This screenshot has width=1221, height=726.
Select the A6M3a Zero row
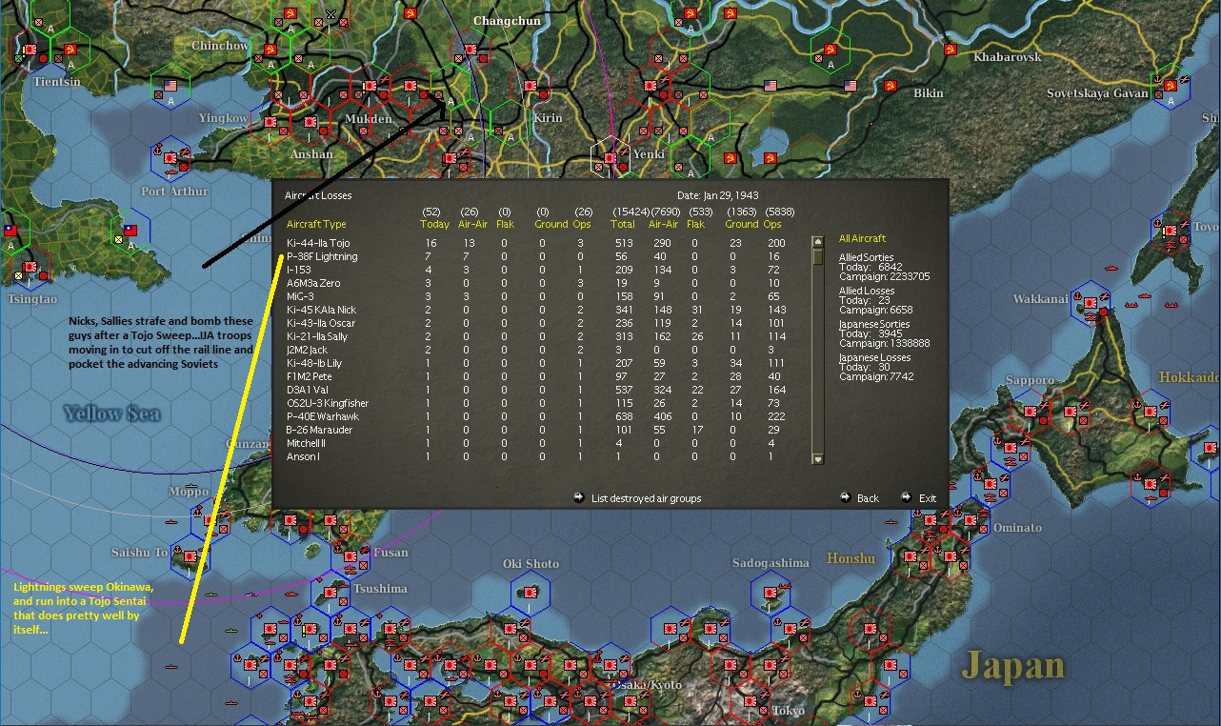[x=537, y=284]
